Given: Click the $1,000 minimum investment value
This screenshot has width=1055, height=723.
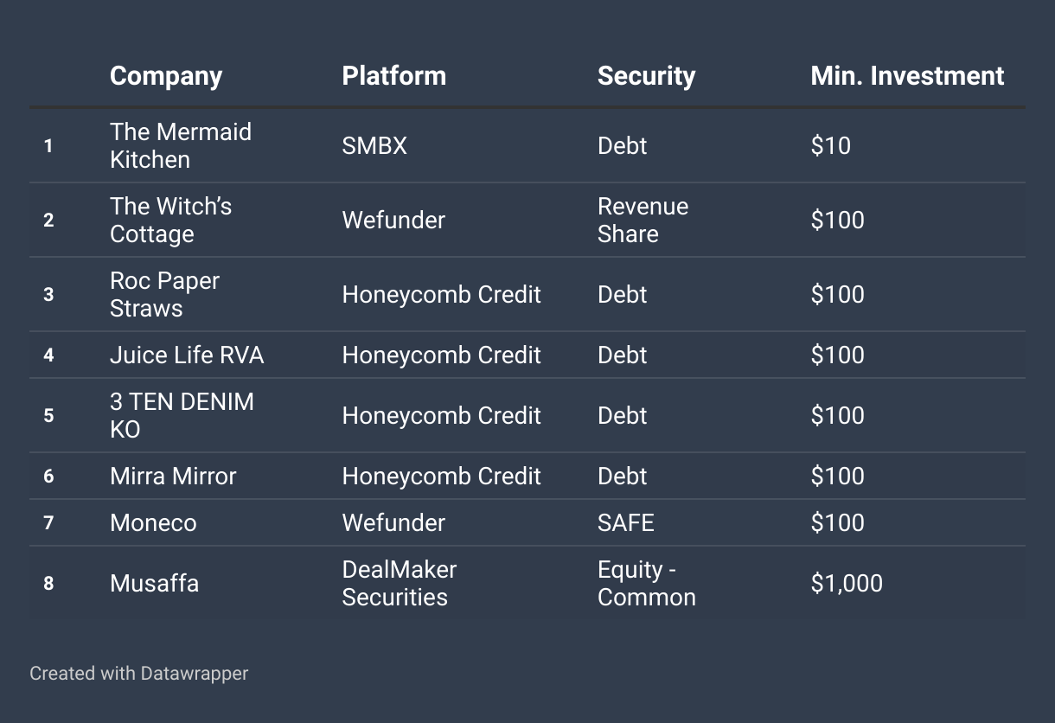Looking at the screenshot, I should 847,583.
